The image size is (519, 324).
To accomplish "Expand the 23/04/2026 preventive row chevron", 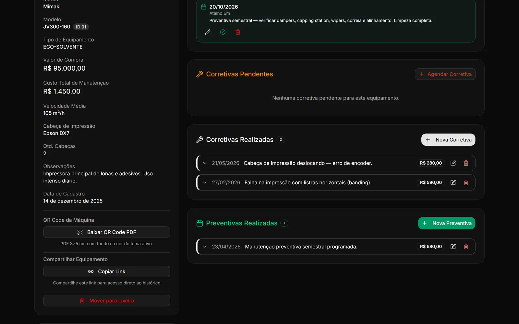I will (x=205, y=247).
